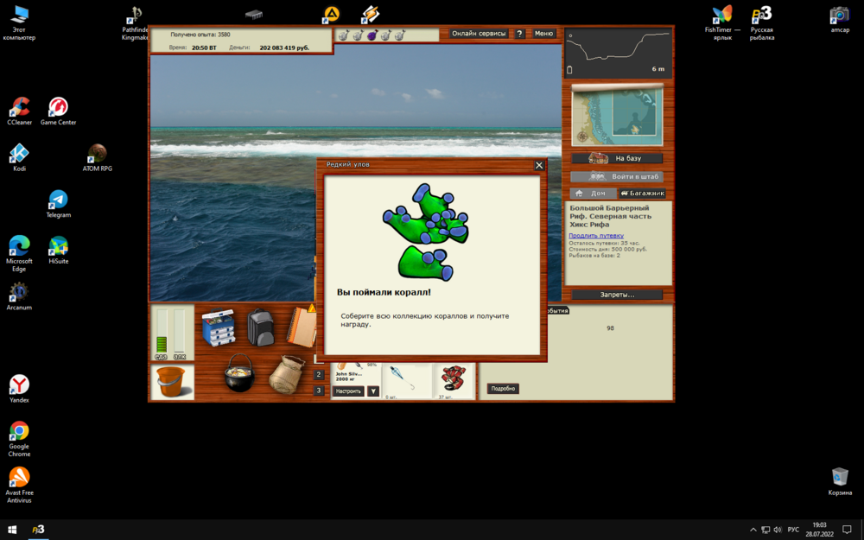
Task: Open the orange notebook journal
Action: coord(301,327)
